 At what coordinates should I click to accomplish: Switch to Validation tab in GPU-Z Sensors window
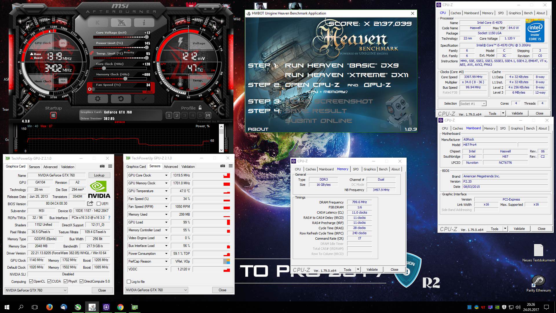point(188,166)
